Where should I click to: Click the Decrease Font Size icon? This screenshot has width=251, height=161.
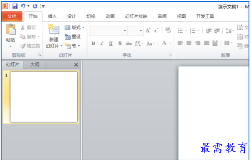(x=156, y=30)
